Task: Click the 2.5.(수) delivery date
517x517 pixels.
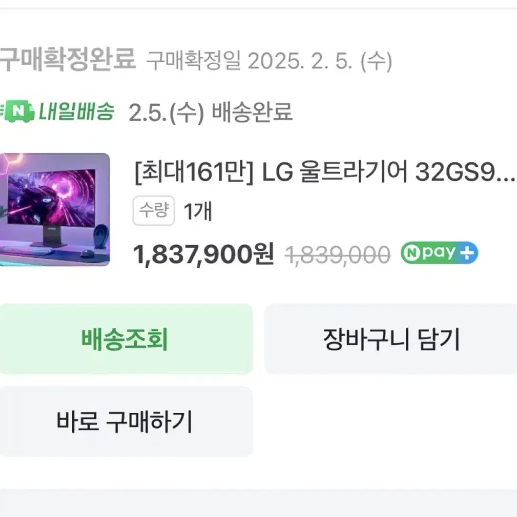Action: point(166,112)
